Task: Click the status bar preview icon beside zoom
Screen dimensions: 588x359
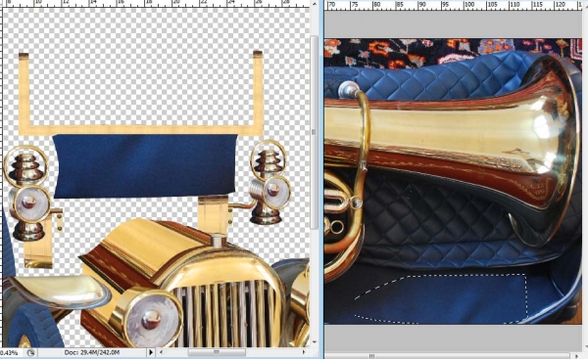Action: (30, 352)
